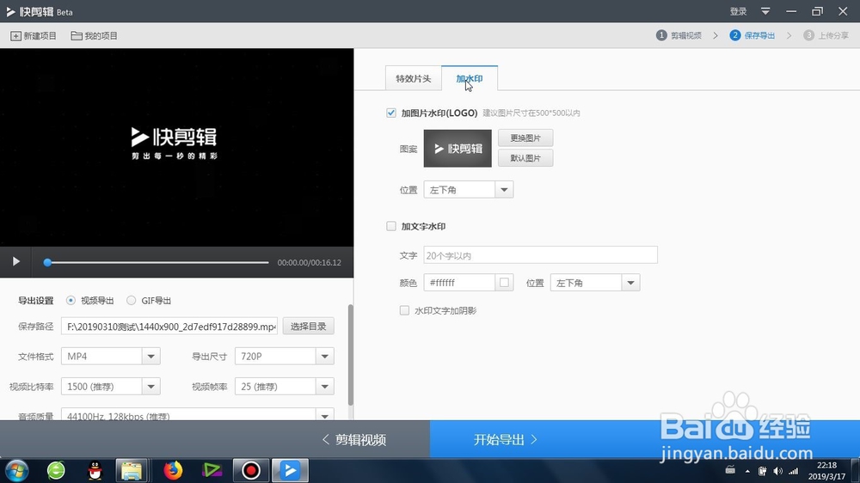This screenshot has height=483, width=860.
Task: Click the #ffffff color value field
Action: click(459, 283)
